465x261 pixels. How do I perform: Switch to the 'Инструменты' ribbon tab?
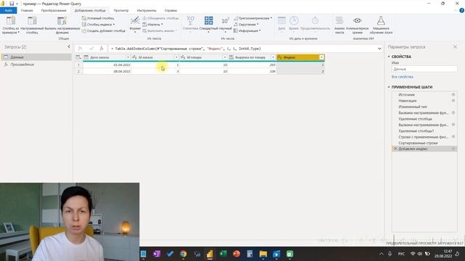147,10
